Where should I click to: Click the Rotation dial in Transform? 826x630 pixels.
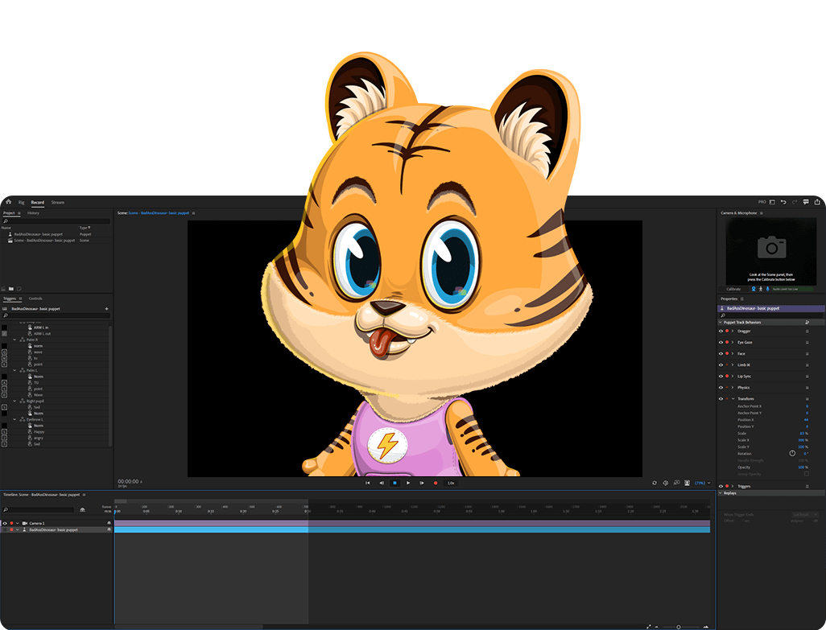click(x=792, y=453)
